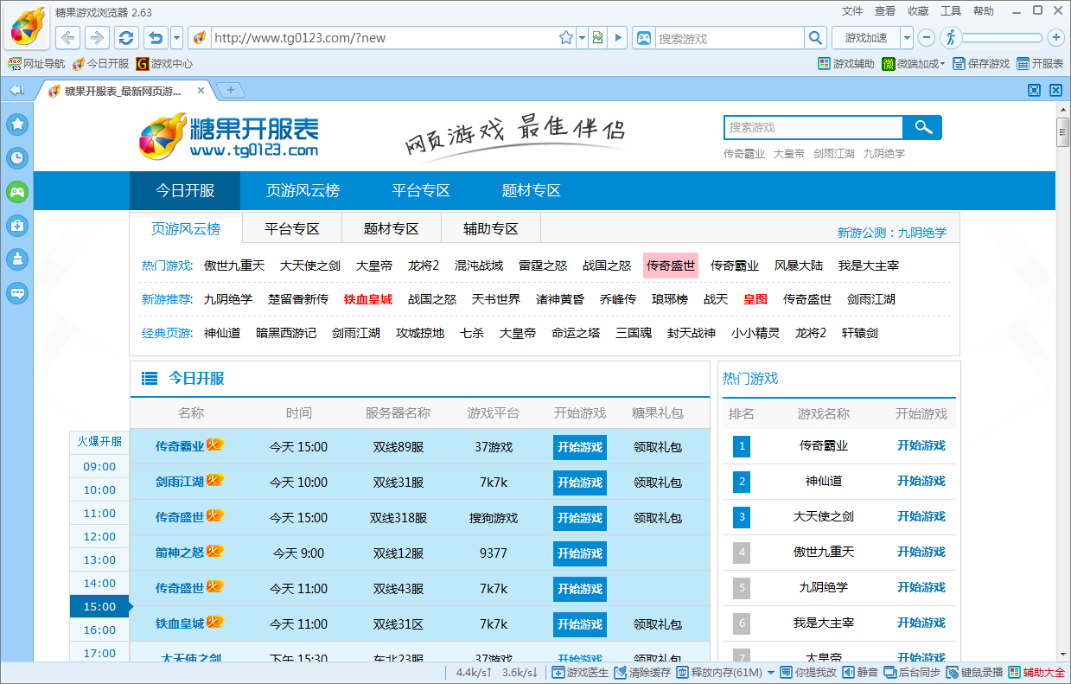Open the 工具 menu
The width and height of the screenshot is (1071, 684).
pyautogui.click(x=951, y=11)
